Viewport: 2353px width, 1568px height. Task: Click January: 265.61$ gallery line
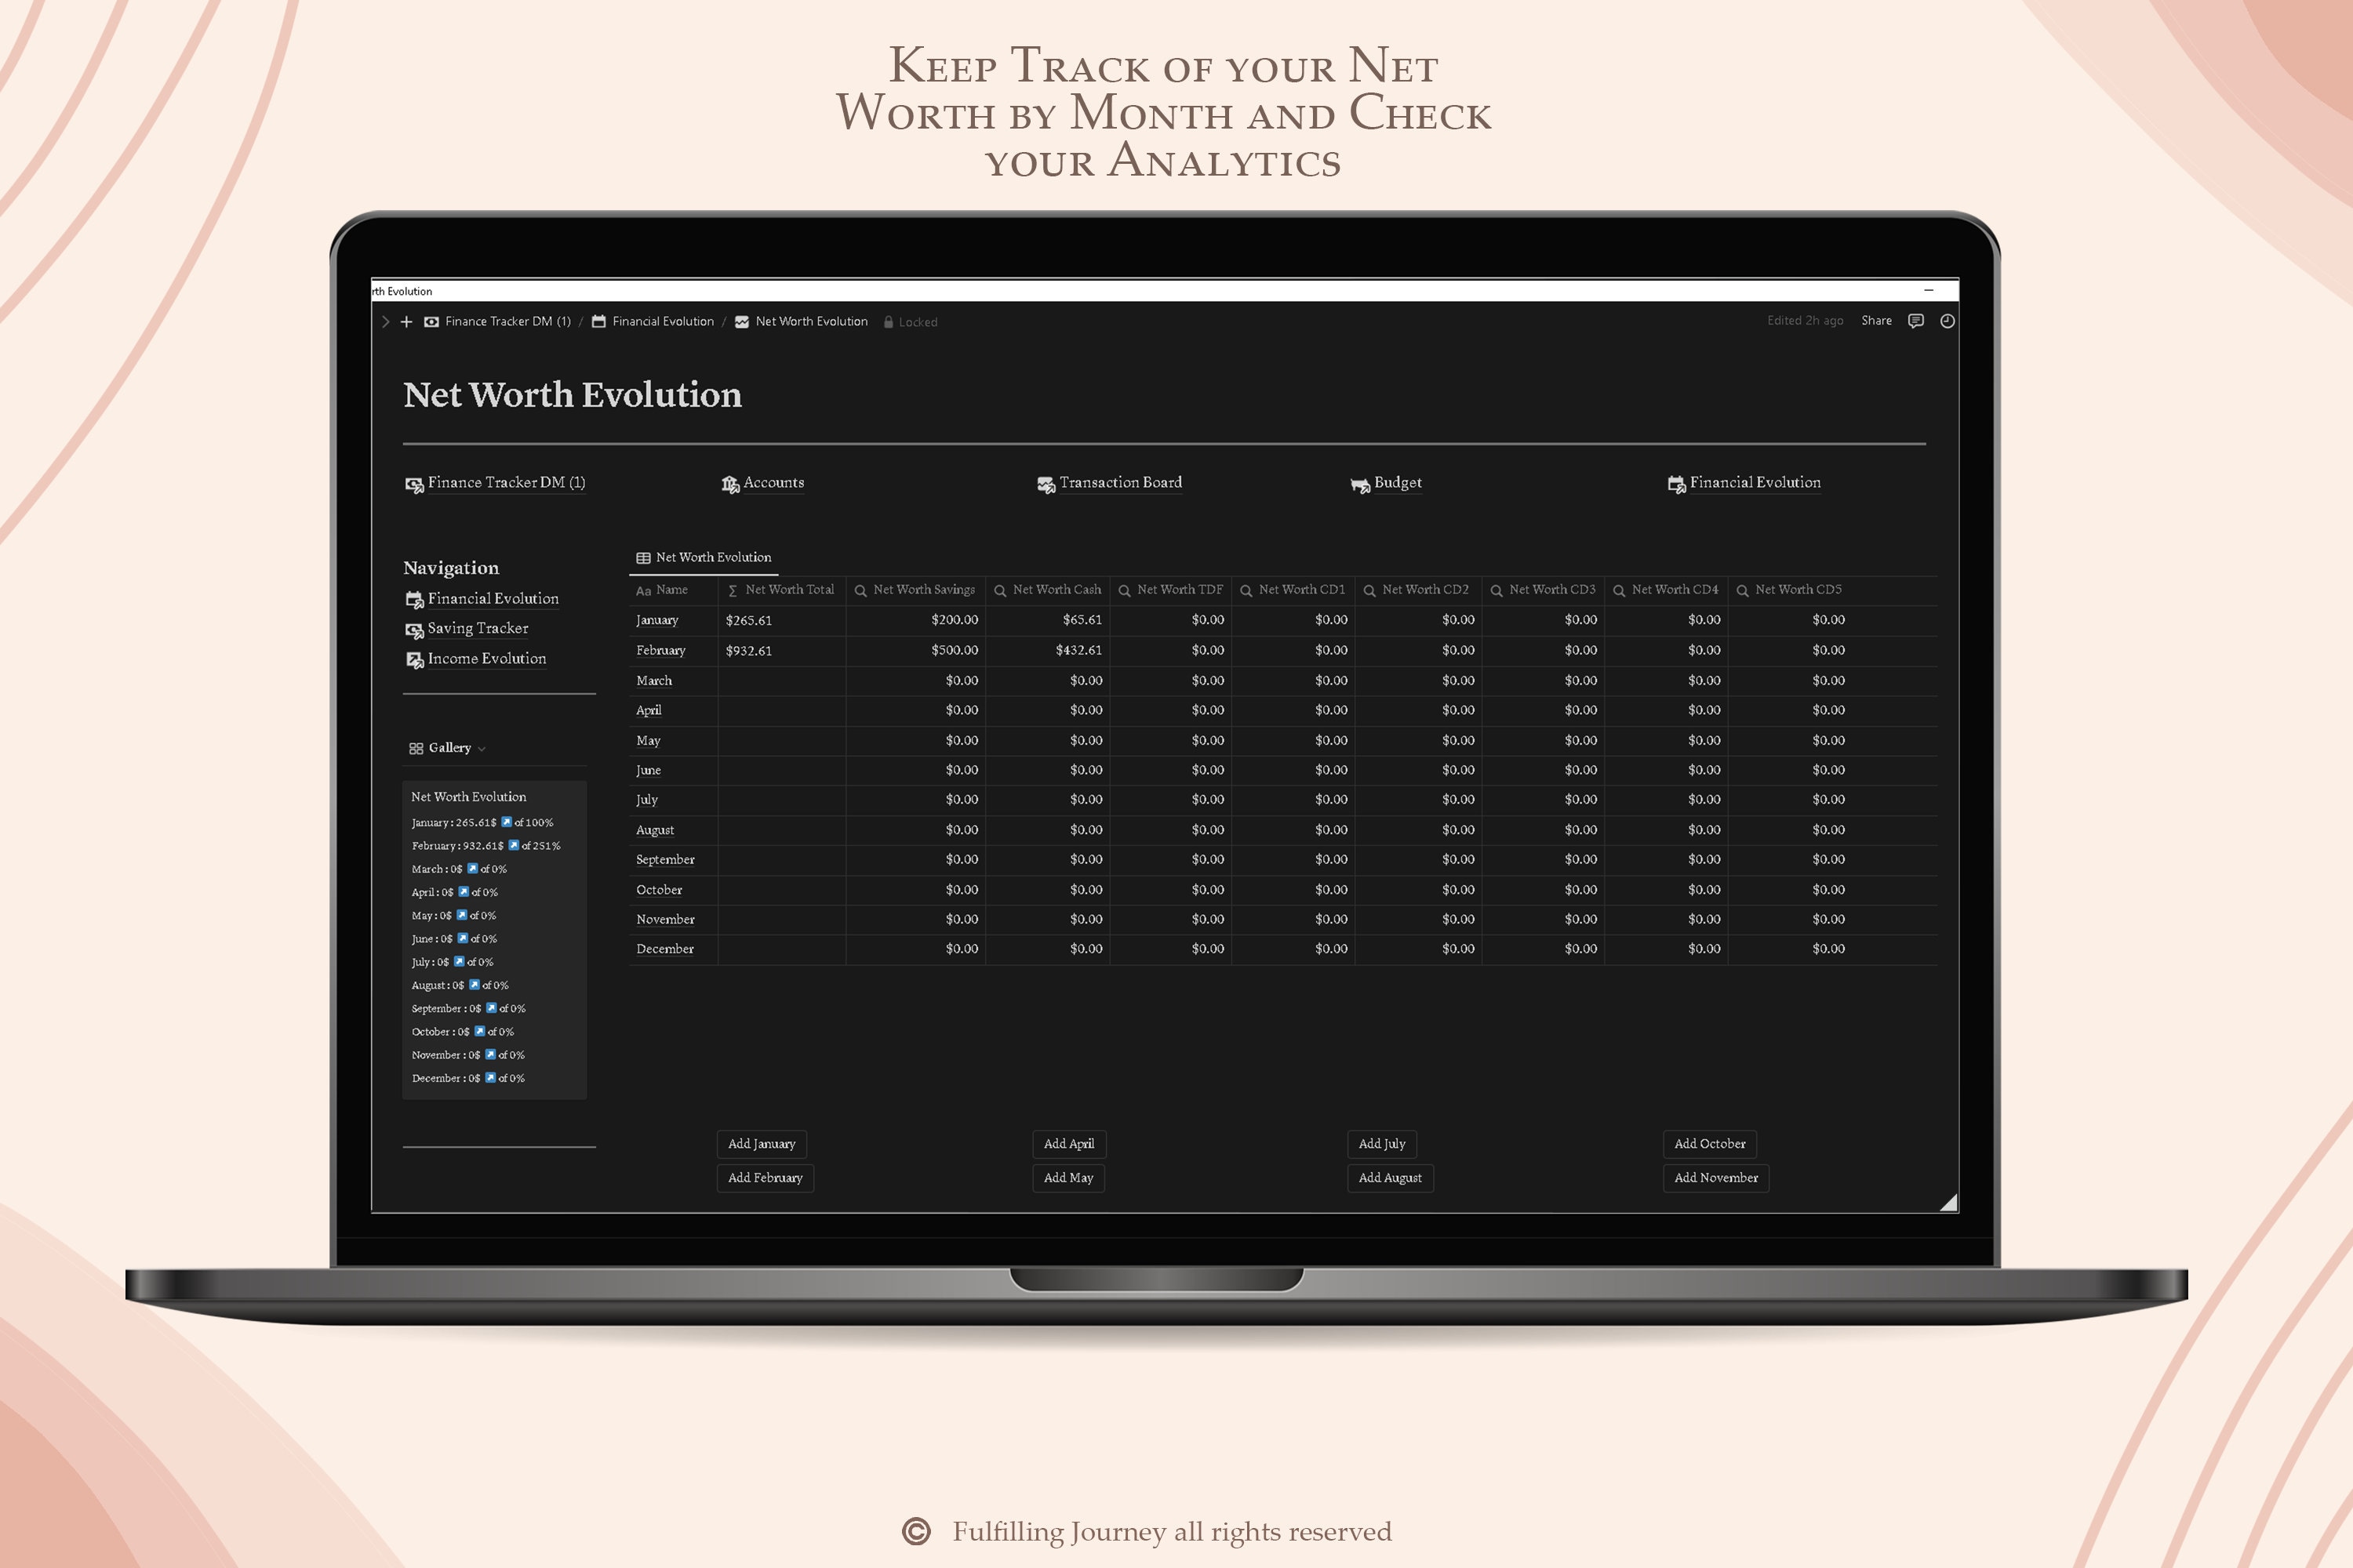(482, 823)
